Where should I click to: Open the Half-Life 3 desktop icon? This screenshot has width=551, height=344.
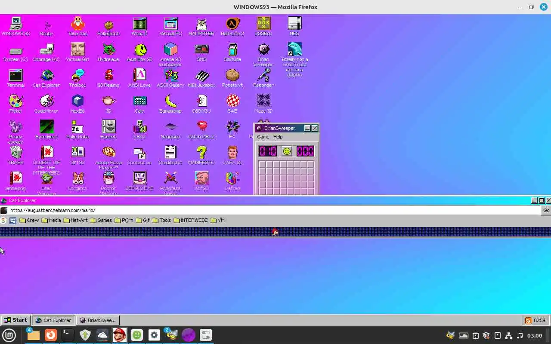coord(232,27)
